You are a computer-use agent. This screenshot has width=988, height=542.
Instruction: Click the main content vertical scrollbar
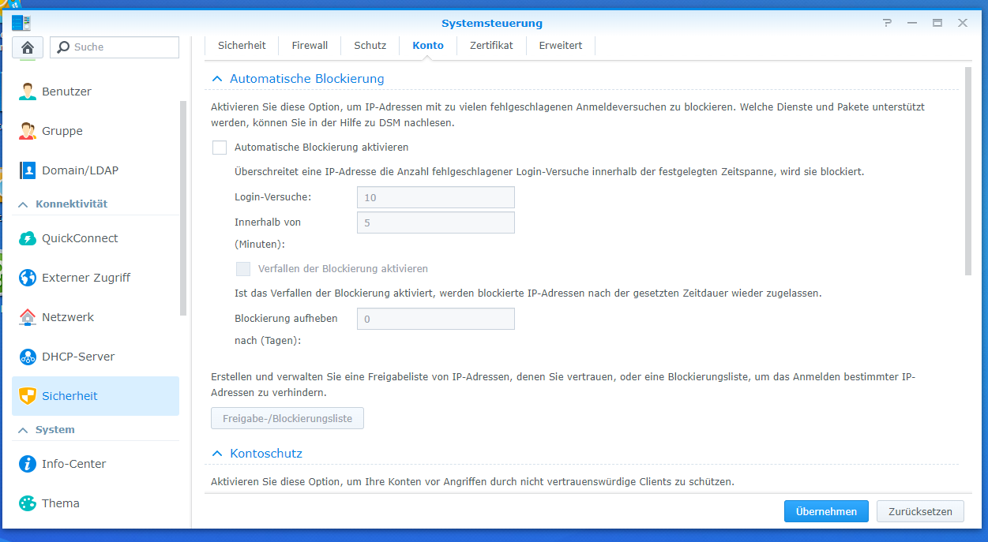coord(968,171)
